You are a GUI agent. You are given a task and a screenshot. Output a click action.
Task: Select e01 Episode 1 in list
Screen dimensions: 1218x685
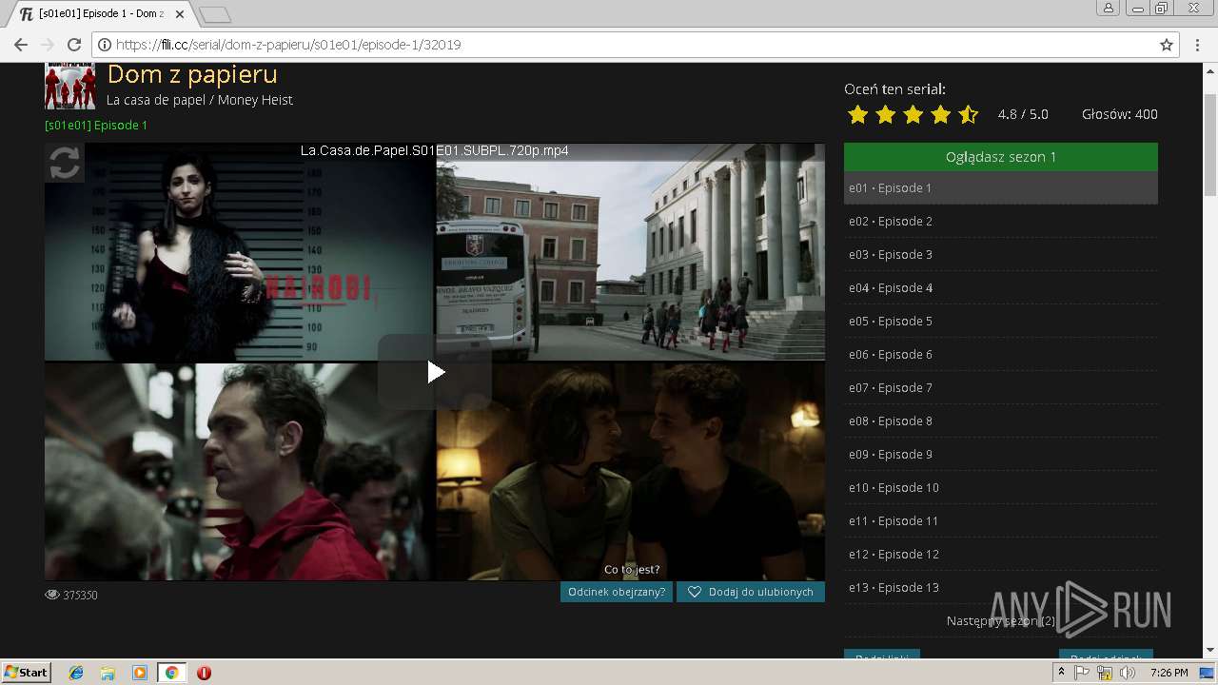(x=1001, y=187)
